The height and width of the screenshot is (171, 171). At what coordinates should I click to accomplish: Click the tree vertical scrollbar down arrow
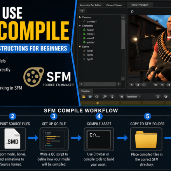coord(123,79)
